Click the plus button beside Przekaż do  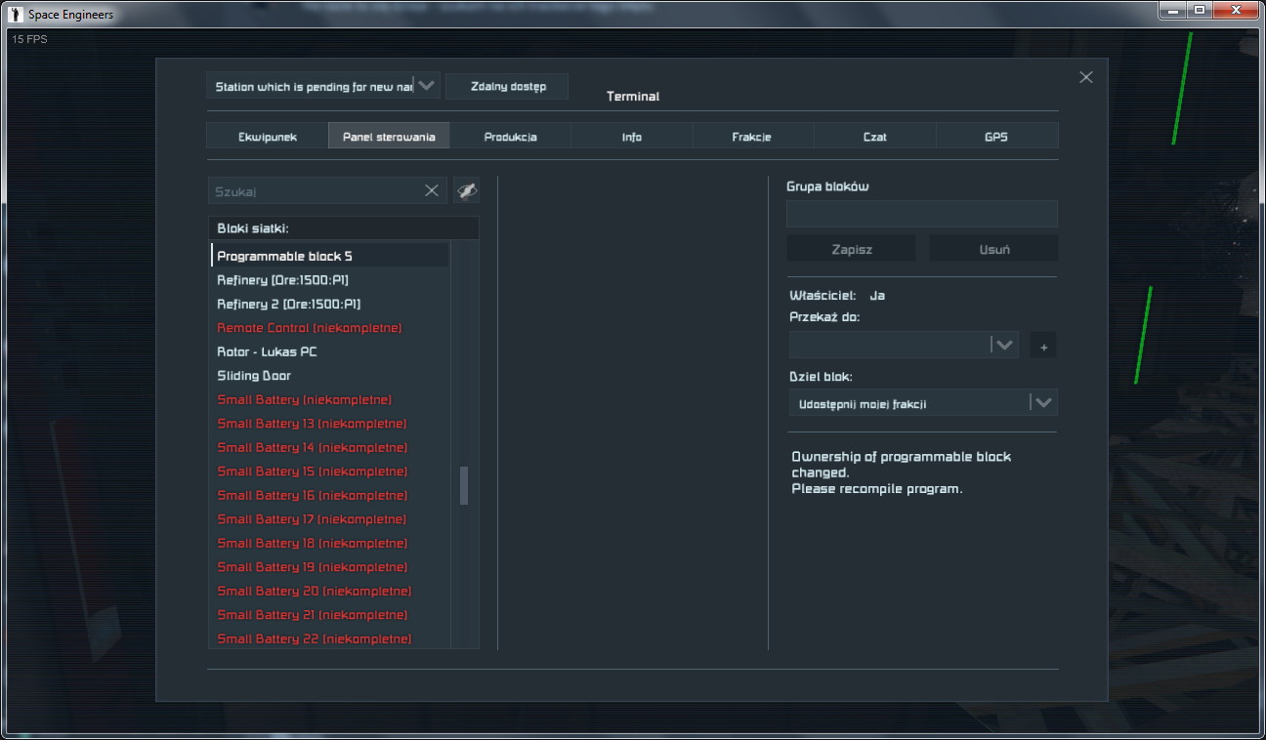pos(1043,346)
